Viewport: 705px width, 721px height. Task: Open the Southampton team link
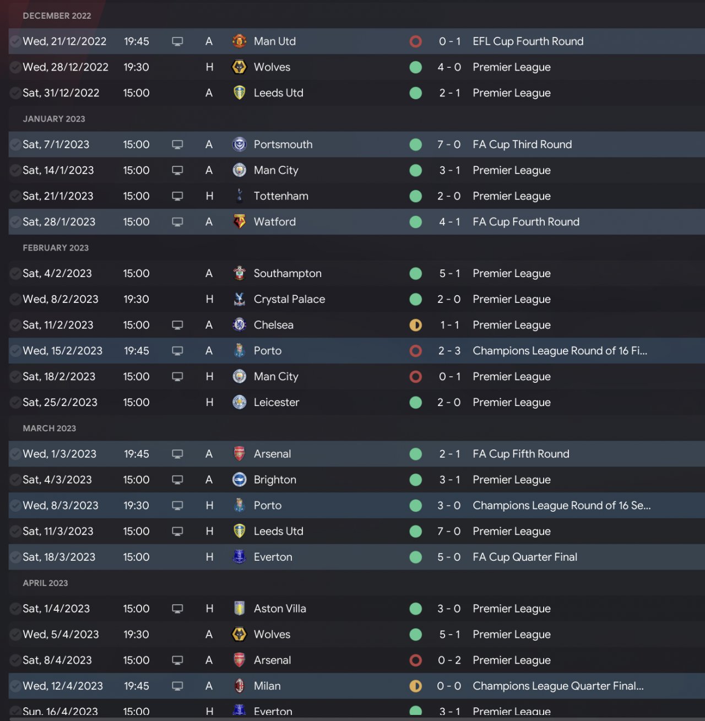[x=287, y=273]
